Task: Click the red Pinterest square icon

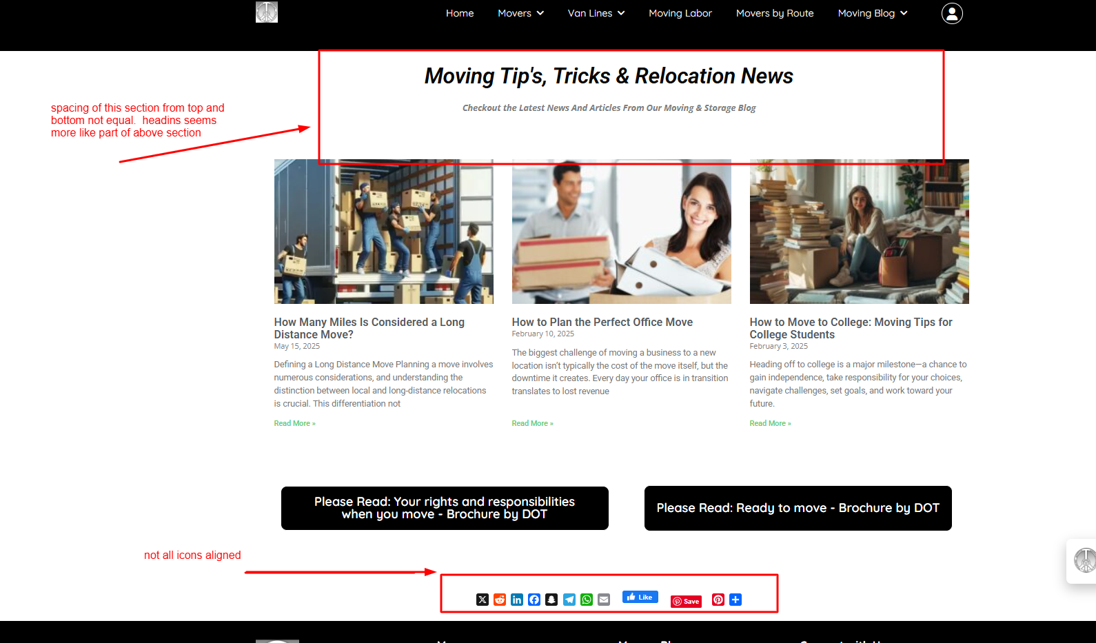Action: [x=718, y=600]
